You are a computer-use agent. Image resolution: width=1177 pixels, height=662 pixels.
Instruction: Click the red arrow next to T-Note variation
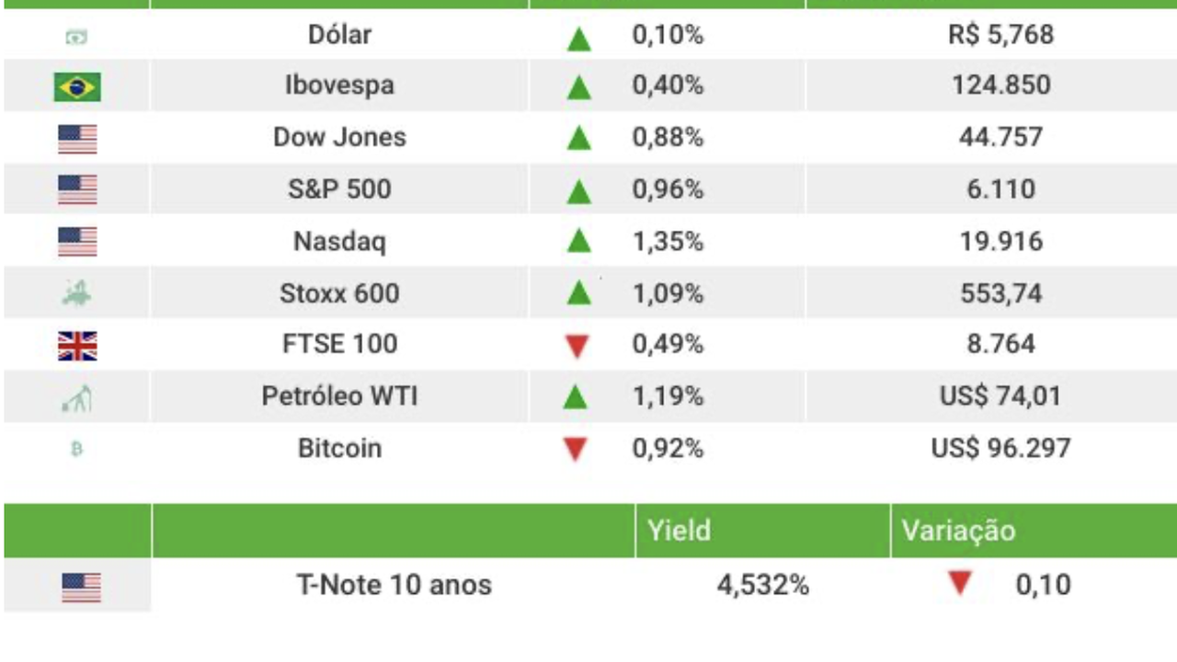(x=960, y=584)
